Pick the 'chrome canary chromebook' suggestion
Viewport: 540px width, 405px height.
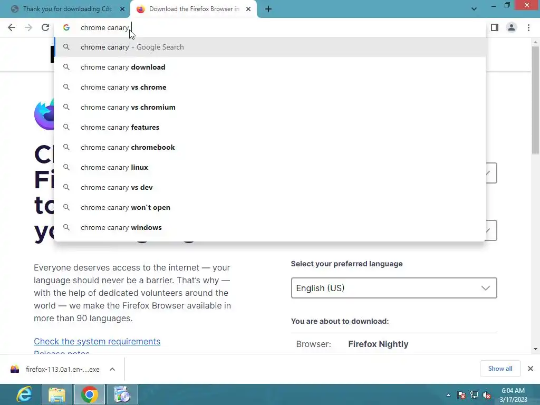[271, 147]
